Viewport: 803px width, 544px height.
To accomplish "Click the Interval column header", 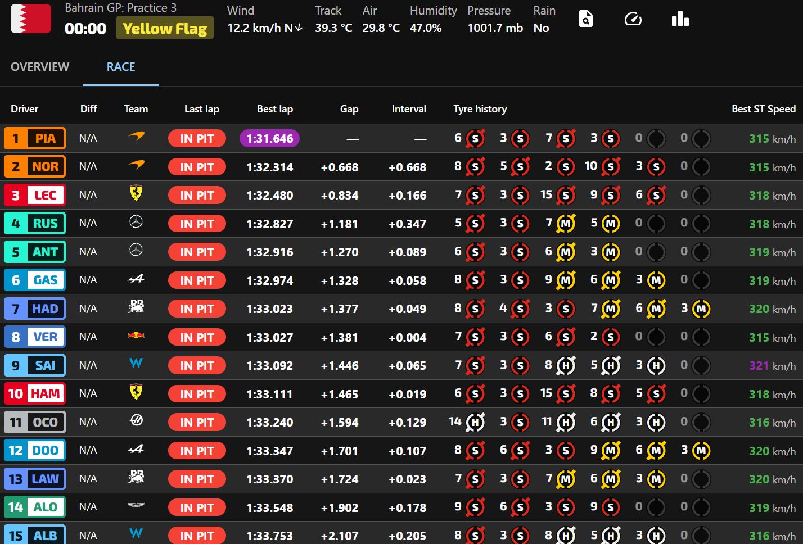I will [409, 109].
